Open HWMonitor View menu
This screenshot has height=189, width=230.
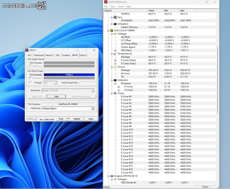point(113,7)
